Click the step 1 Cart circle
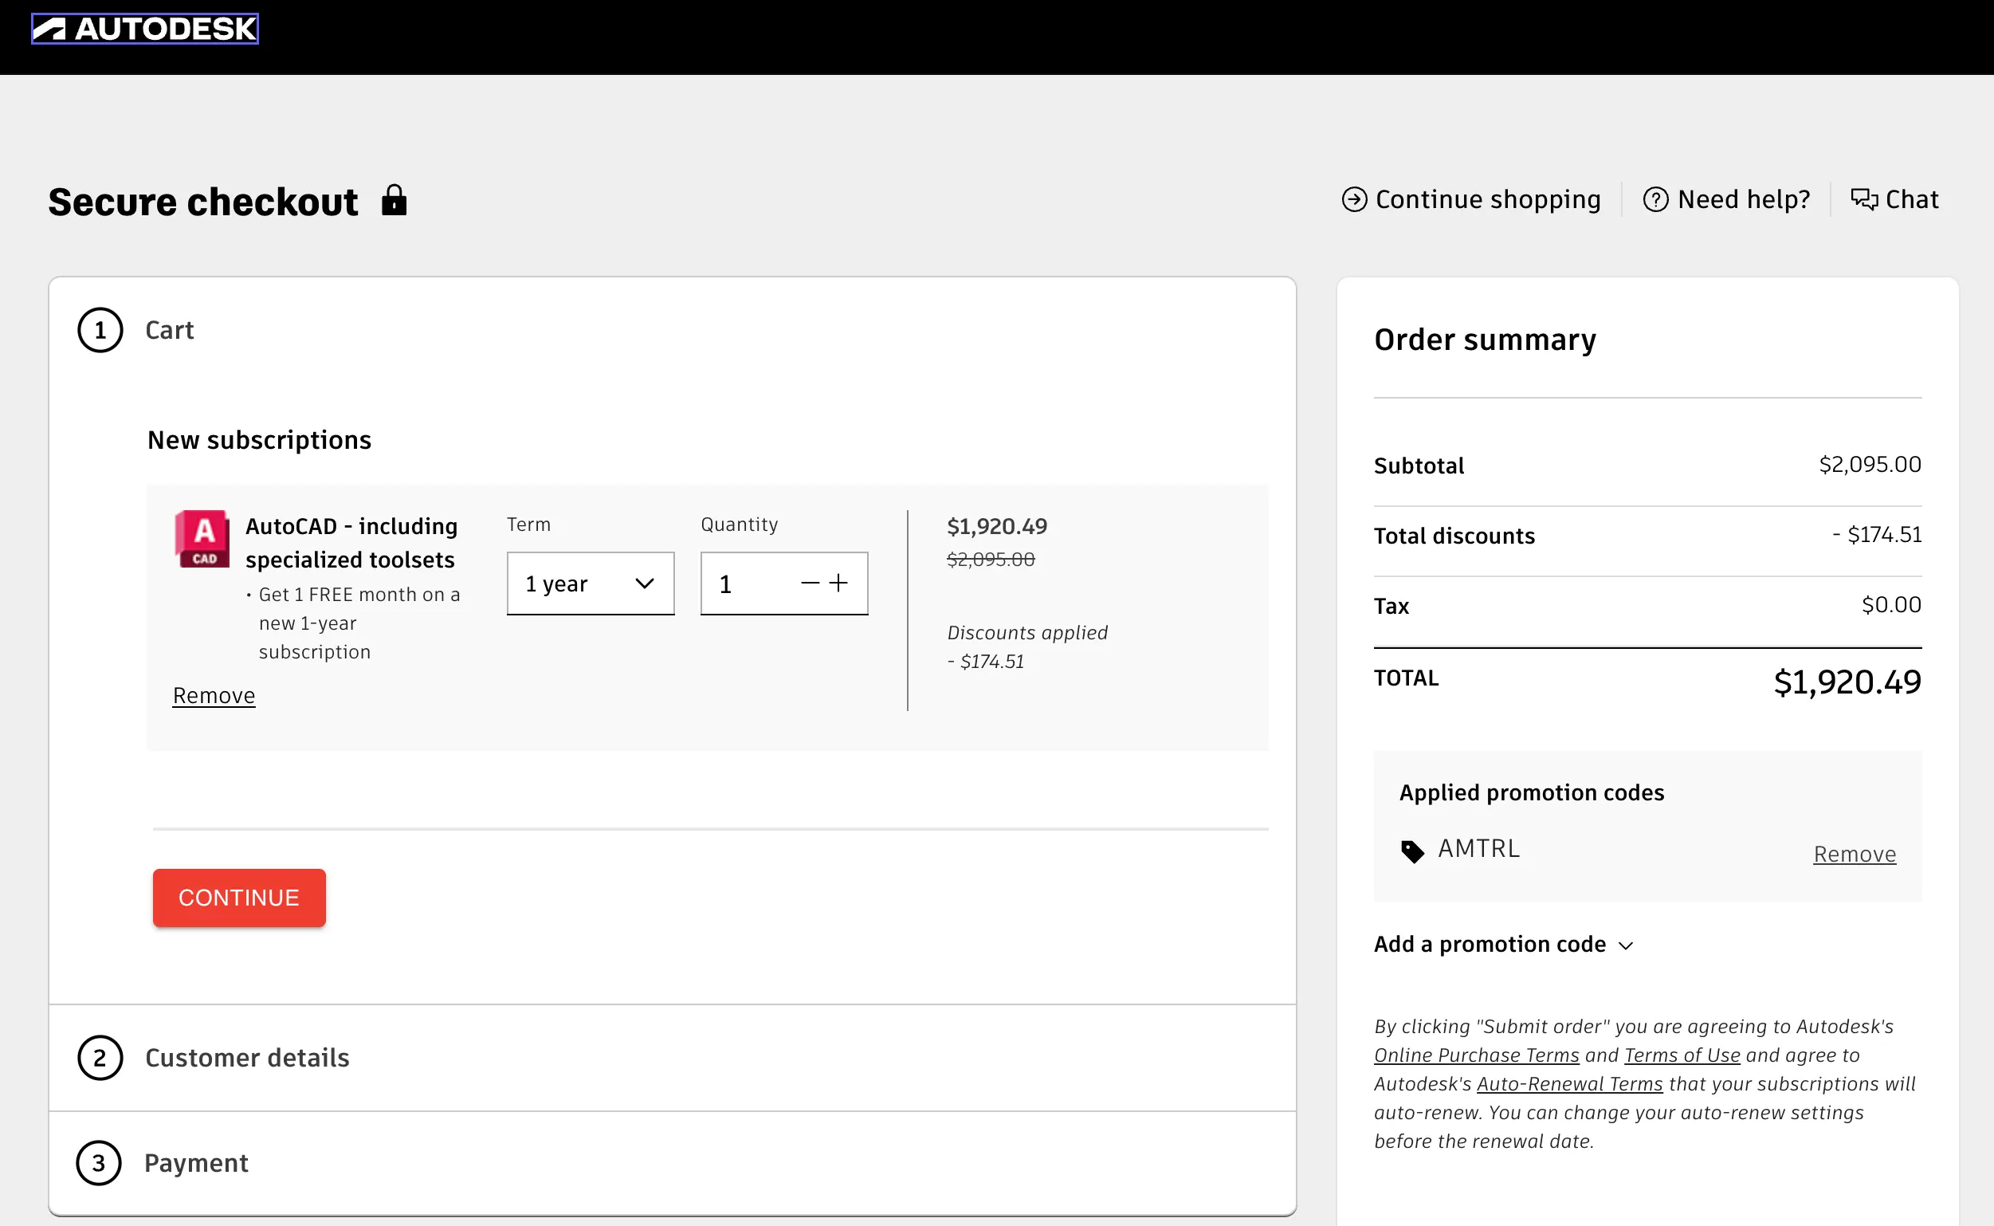The height and width of the screenshot is (1226, 1994). coord(100,330)
